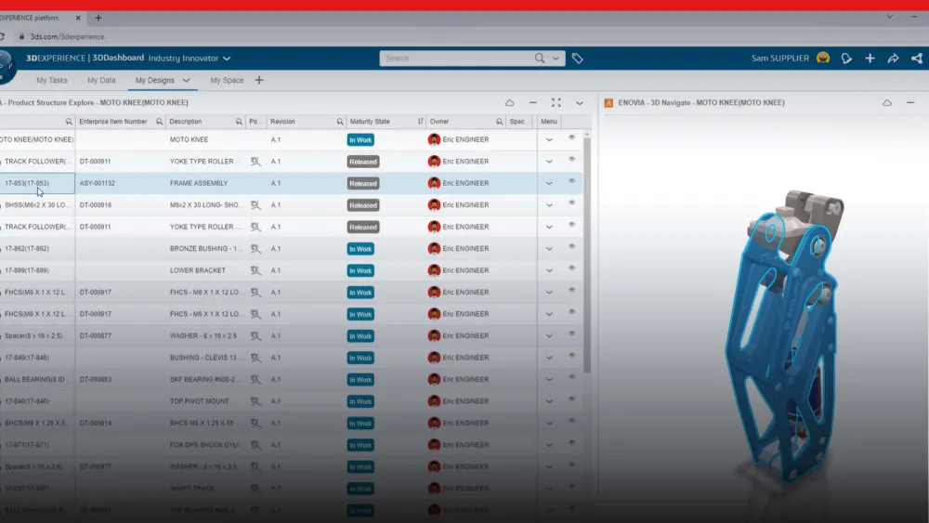The width and height of the screenshot is (929, 523).
Task: Click position icon in BRONZE BUSHING row
Action: (255, 249)
